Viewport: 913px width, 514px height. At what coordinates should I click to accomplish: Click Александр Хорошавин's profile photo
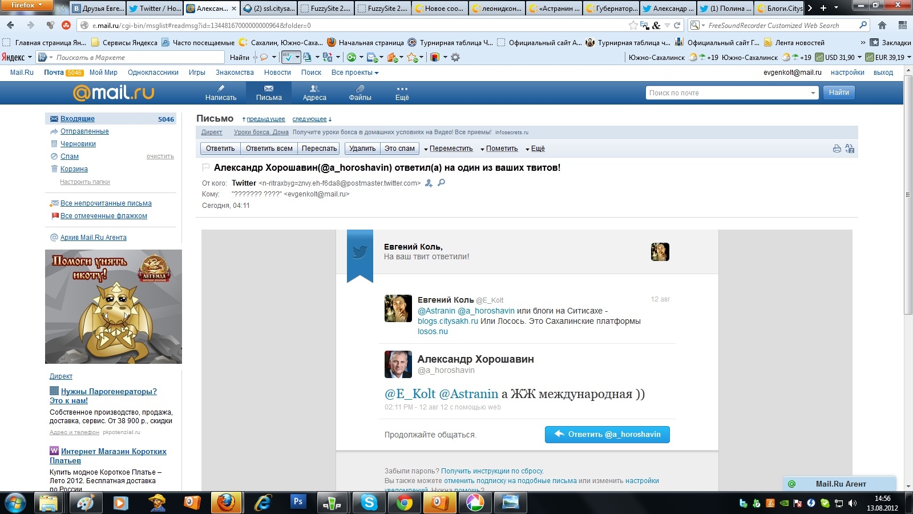pos(398,364)
